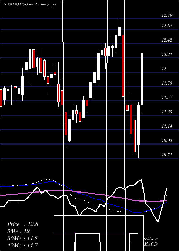Click the 11.57 price axis label
The height and width of the screenshot is (251, 179).
point(167,97)
